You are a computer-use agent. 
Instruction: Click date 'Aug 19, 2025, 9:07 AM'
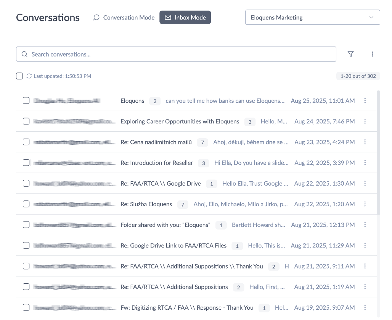click(325, 307)
